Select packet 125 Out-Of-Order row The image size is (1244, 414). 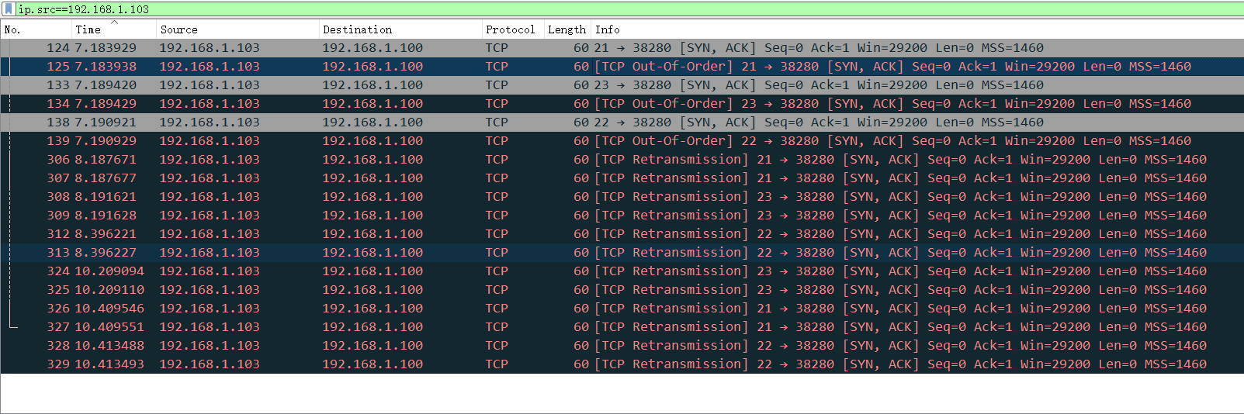pyautogui.click(x=622, y=67)
